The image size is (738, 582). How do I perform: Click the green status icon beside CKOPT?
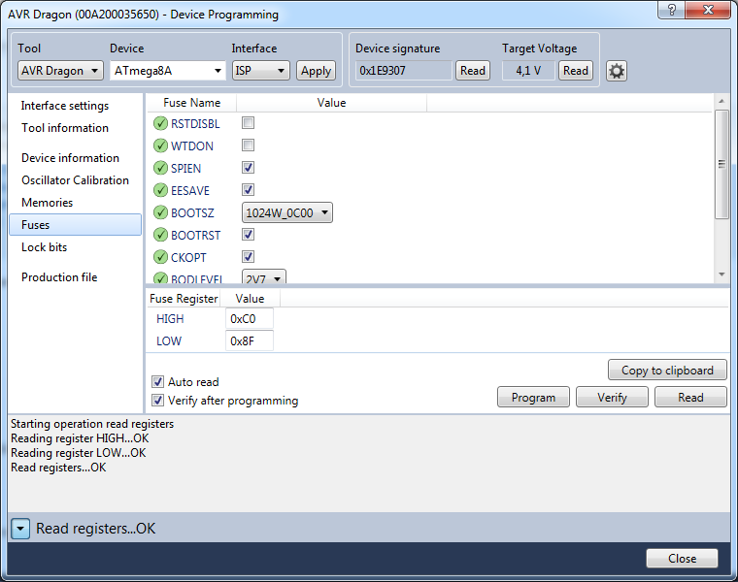pos(160,257)
